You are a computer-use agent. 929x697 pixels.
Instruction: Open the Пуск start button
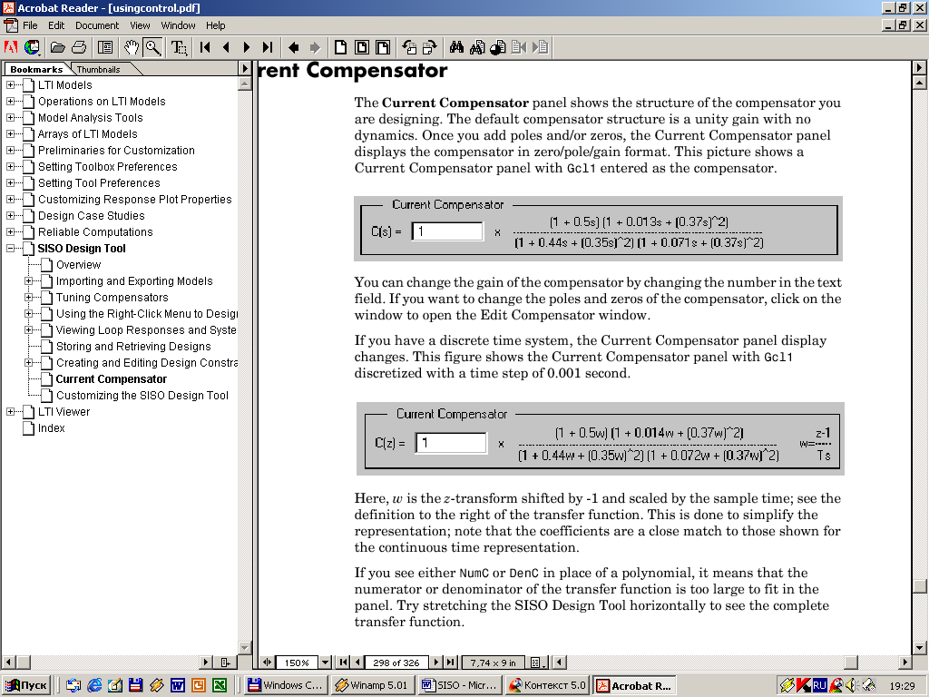click(x=27, y=685)
